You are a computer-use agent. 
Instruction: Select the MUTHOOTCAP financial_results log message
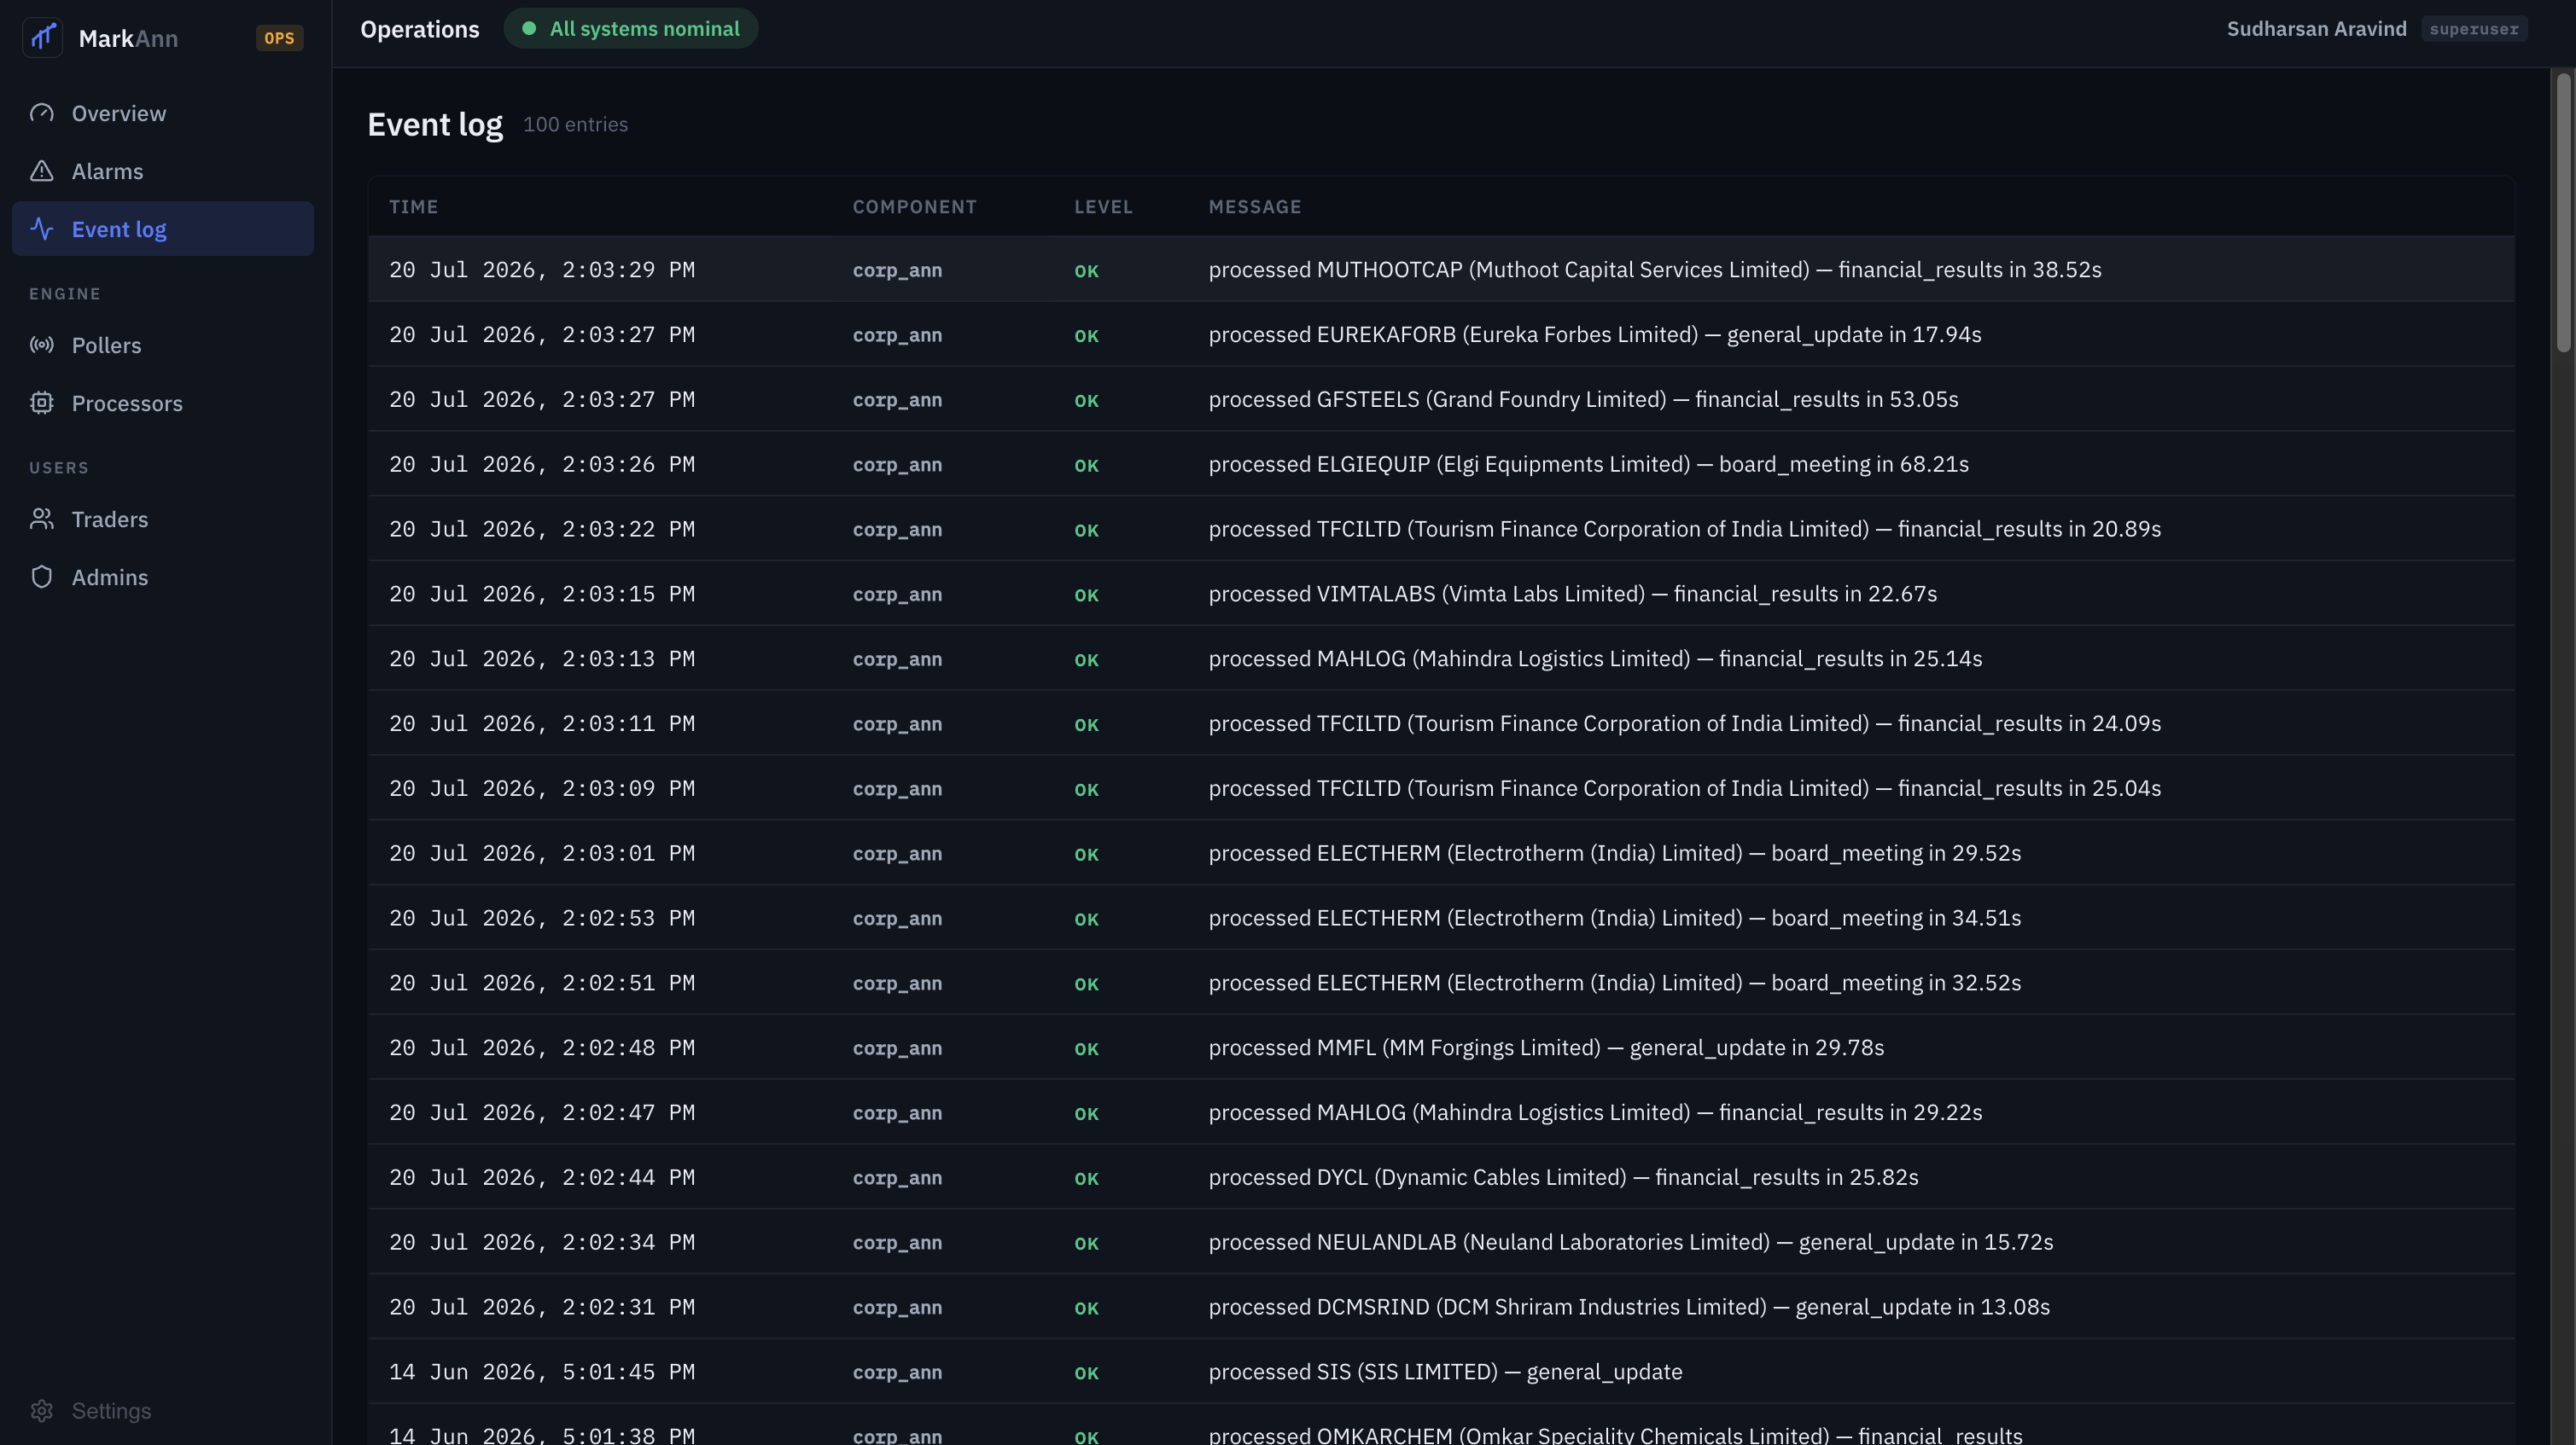(x=1655, y=270)
